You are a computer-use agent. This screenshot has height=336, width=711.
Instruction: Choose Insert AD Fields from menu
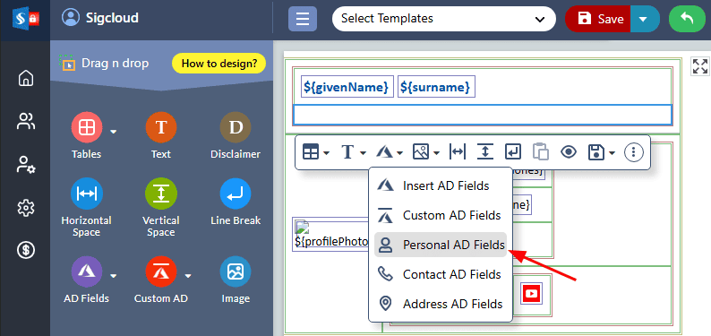pyautogui.click(x=441, y=185)
